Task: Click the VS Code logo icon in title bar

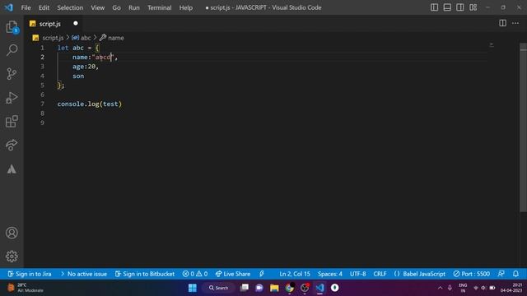Action: coord(9,7)
